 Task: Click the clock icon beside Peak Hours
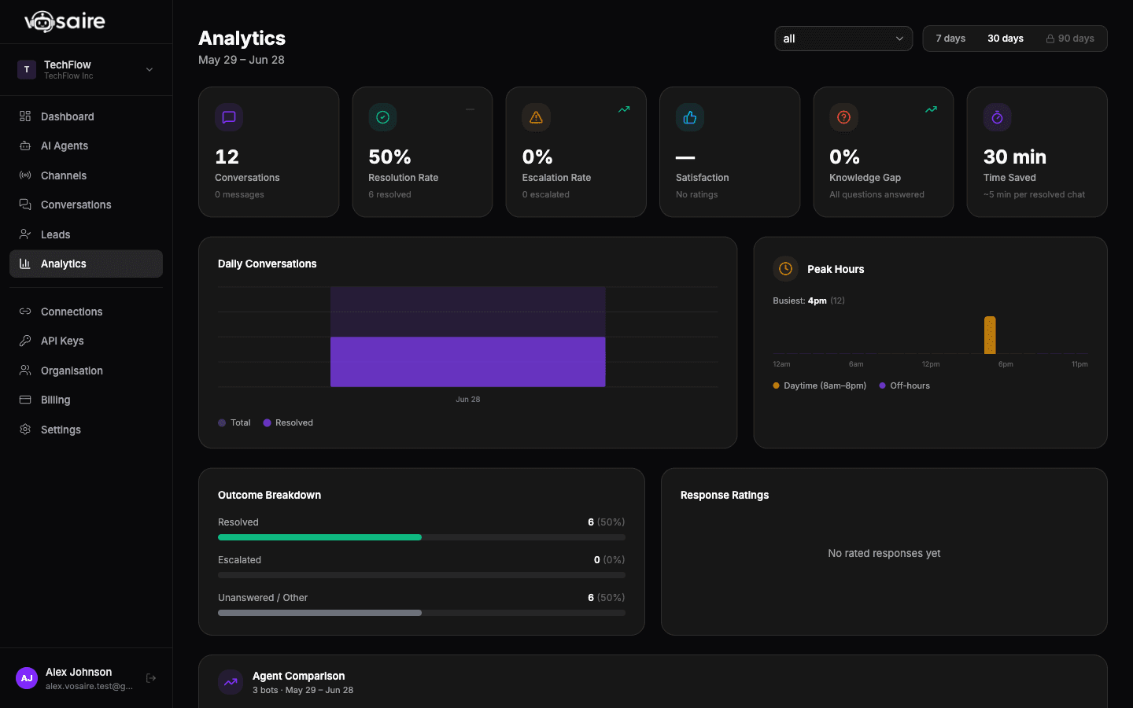[x=785, y=269]
